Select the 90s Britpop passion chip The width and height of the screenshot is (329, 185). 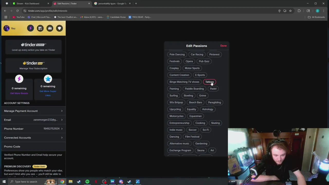[x=176, y=103]
